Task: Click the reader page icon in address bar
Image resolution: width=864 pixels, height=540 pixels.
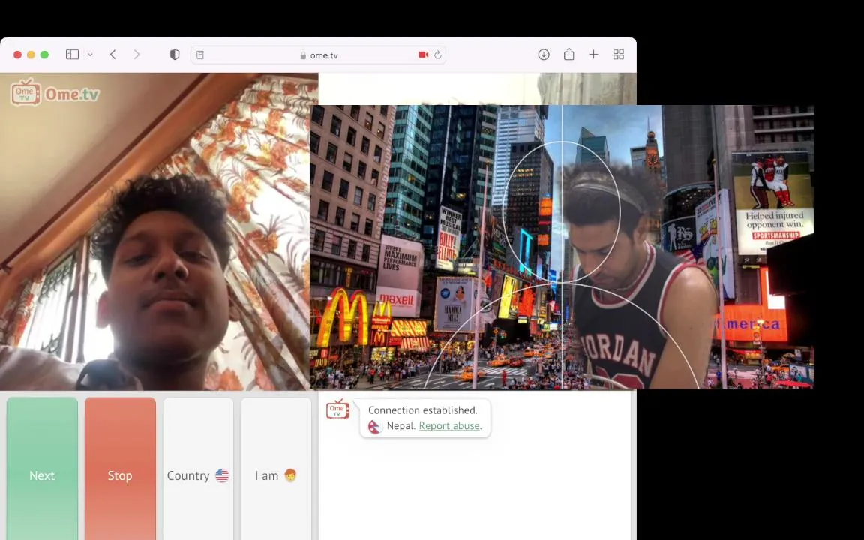Action: click(x=200, y=55)
